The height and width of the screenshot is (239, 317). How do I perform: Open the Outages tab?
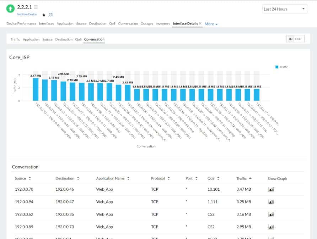[x=147, y=24]
